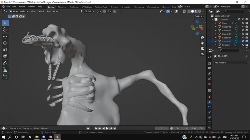Choose the Rotate tool
The image size is (250, 140).
click(5, 43)
